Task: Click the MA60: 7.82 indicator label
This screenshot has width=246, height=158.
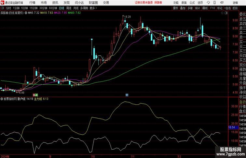Action: 74,13
